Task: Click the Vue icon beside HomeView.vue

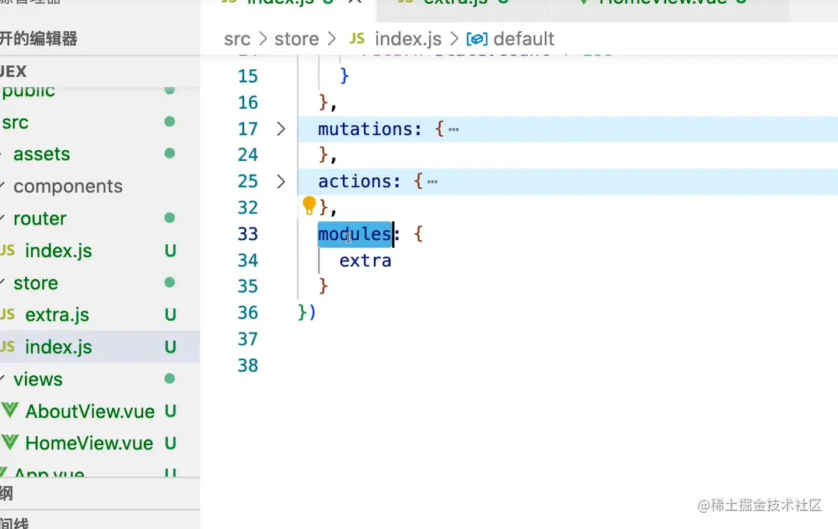Action: pos(9,442)
